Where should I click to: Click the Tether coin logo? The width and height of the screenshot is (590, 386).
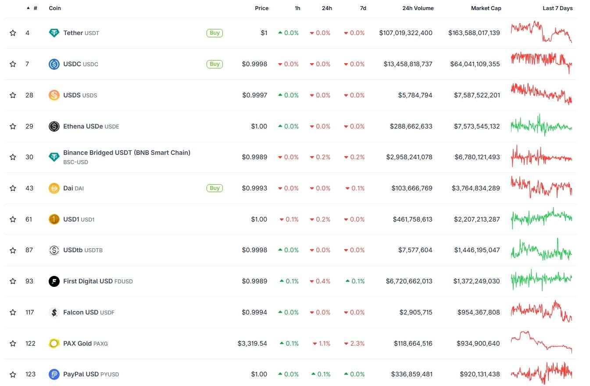[x=54, y=33]
